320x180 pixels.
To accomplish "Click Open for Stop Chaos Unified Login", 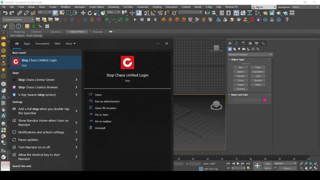I will coord(98,94).
